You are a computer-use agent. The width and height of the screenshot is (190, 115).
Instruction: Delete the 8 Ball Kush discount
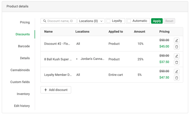177,62
